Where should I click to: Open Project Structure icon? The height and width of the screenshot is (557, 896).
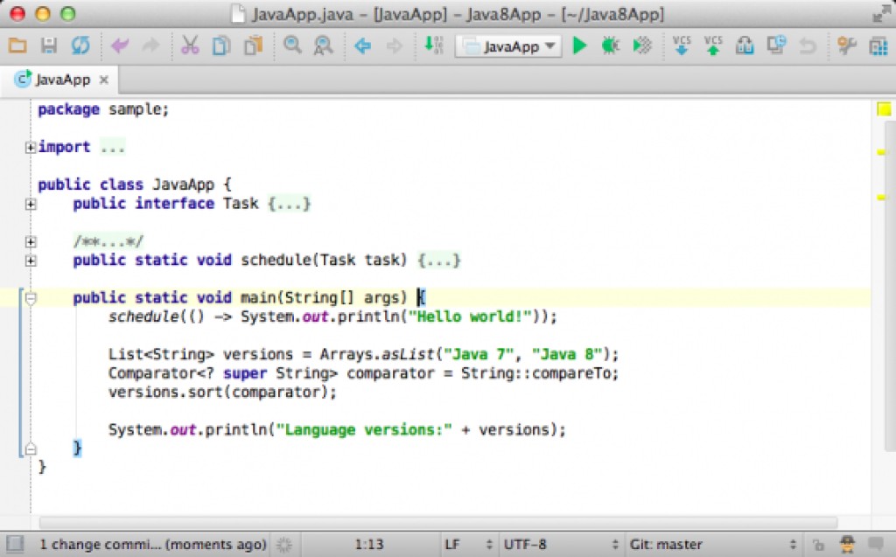(878, 45)
